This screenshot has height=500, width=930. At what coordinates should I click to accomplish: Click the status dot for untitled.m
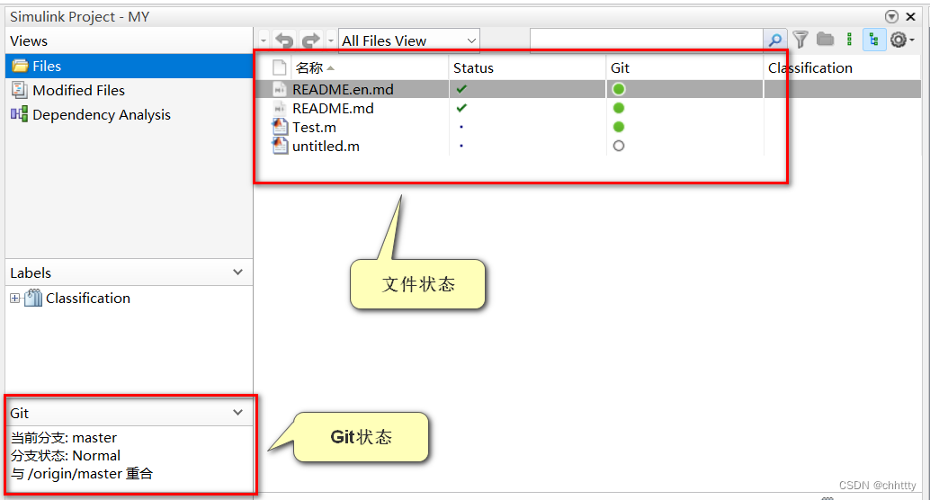pyautogui.click(x=461, y=146)
